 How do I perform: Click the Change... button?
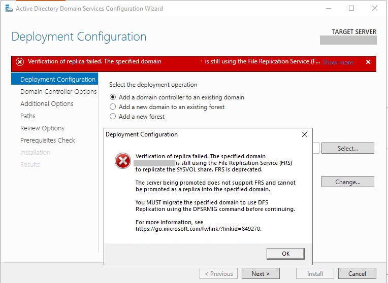pos(348,182)
